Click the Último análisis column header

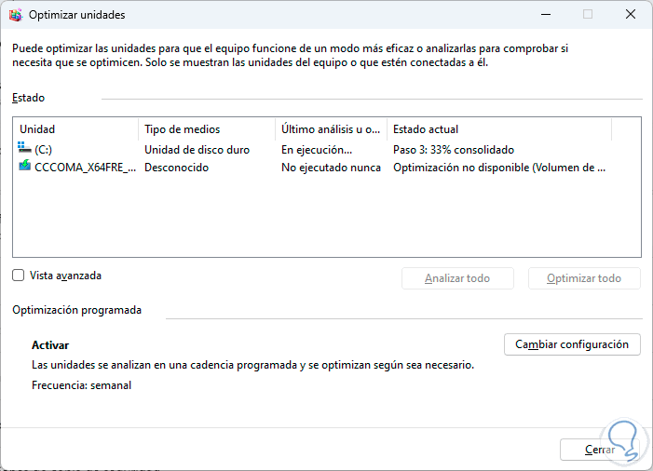[331, 129]
